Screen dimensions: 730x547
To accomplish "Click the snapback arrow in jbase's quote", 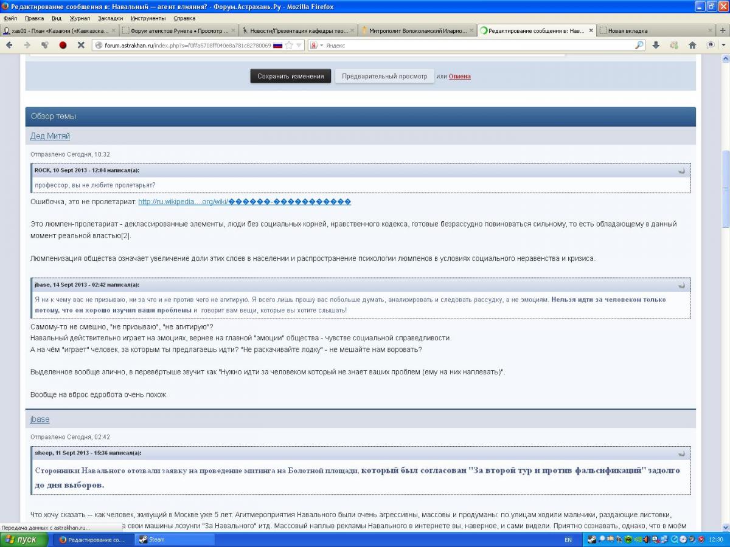I will coord(681,285).
